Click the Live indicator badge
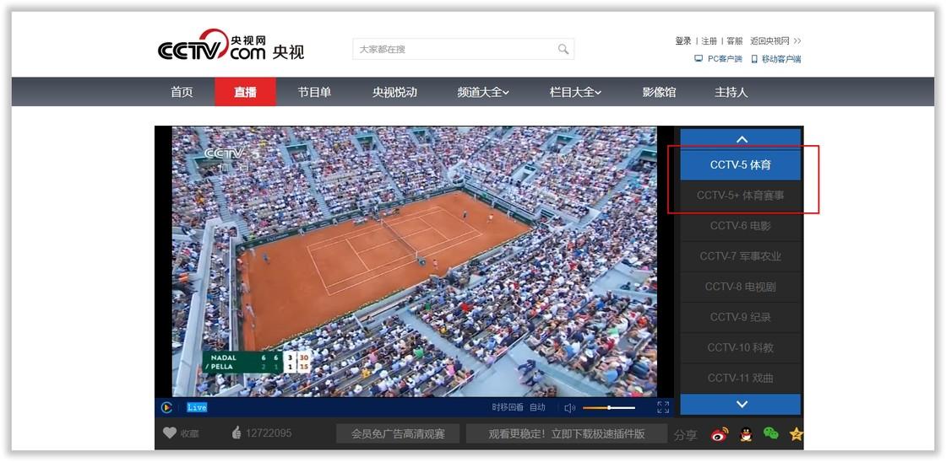946x462 pixels. (x=197, y=408)
